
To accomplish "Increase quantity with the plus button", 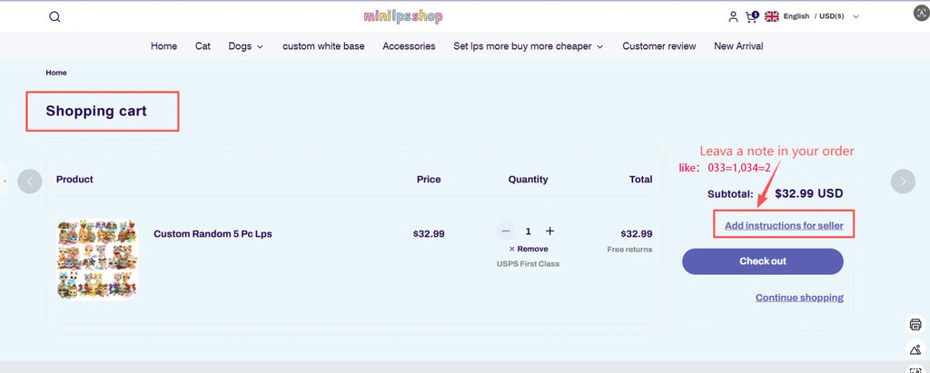I will pyautogui.click(x=549, y=231).
